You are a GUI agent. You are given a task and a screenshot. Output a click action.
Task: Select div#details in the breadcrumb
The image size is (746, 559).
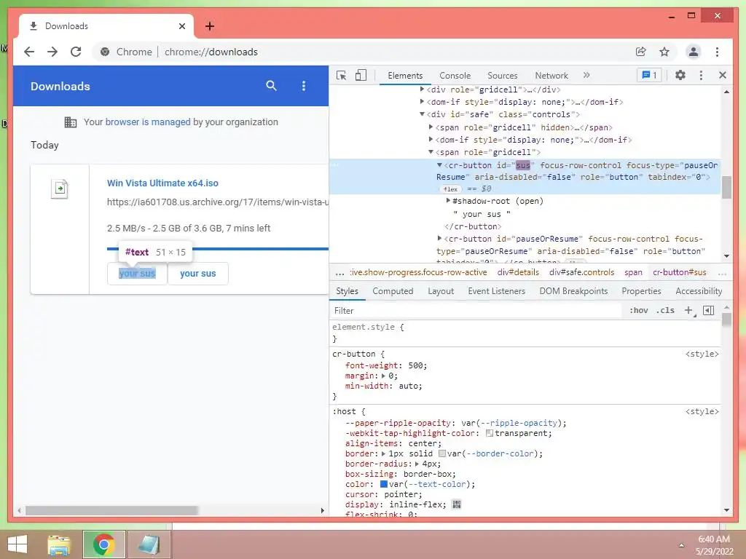click(518, 272)
